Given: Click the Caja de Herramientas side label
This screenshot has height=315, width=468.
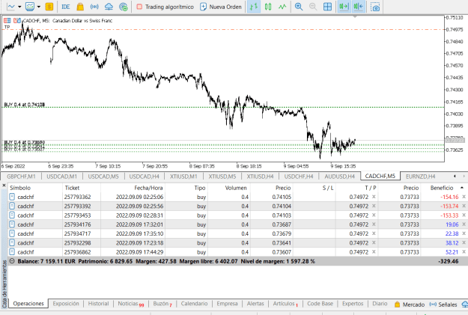Looking at the screenshot, I should pyautogui.click(x=4, y=284).
